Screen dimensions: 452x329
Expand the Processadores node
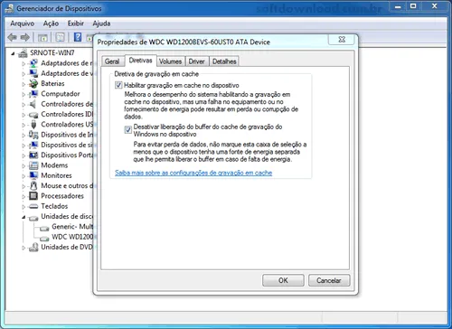coord(24,196)
